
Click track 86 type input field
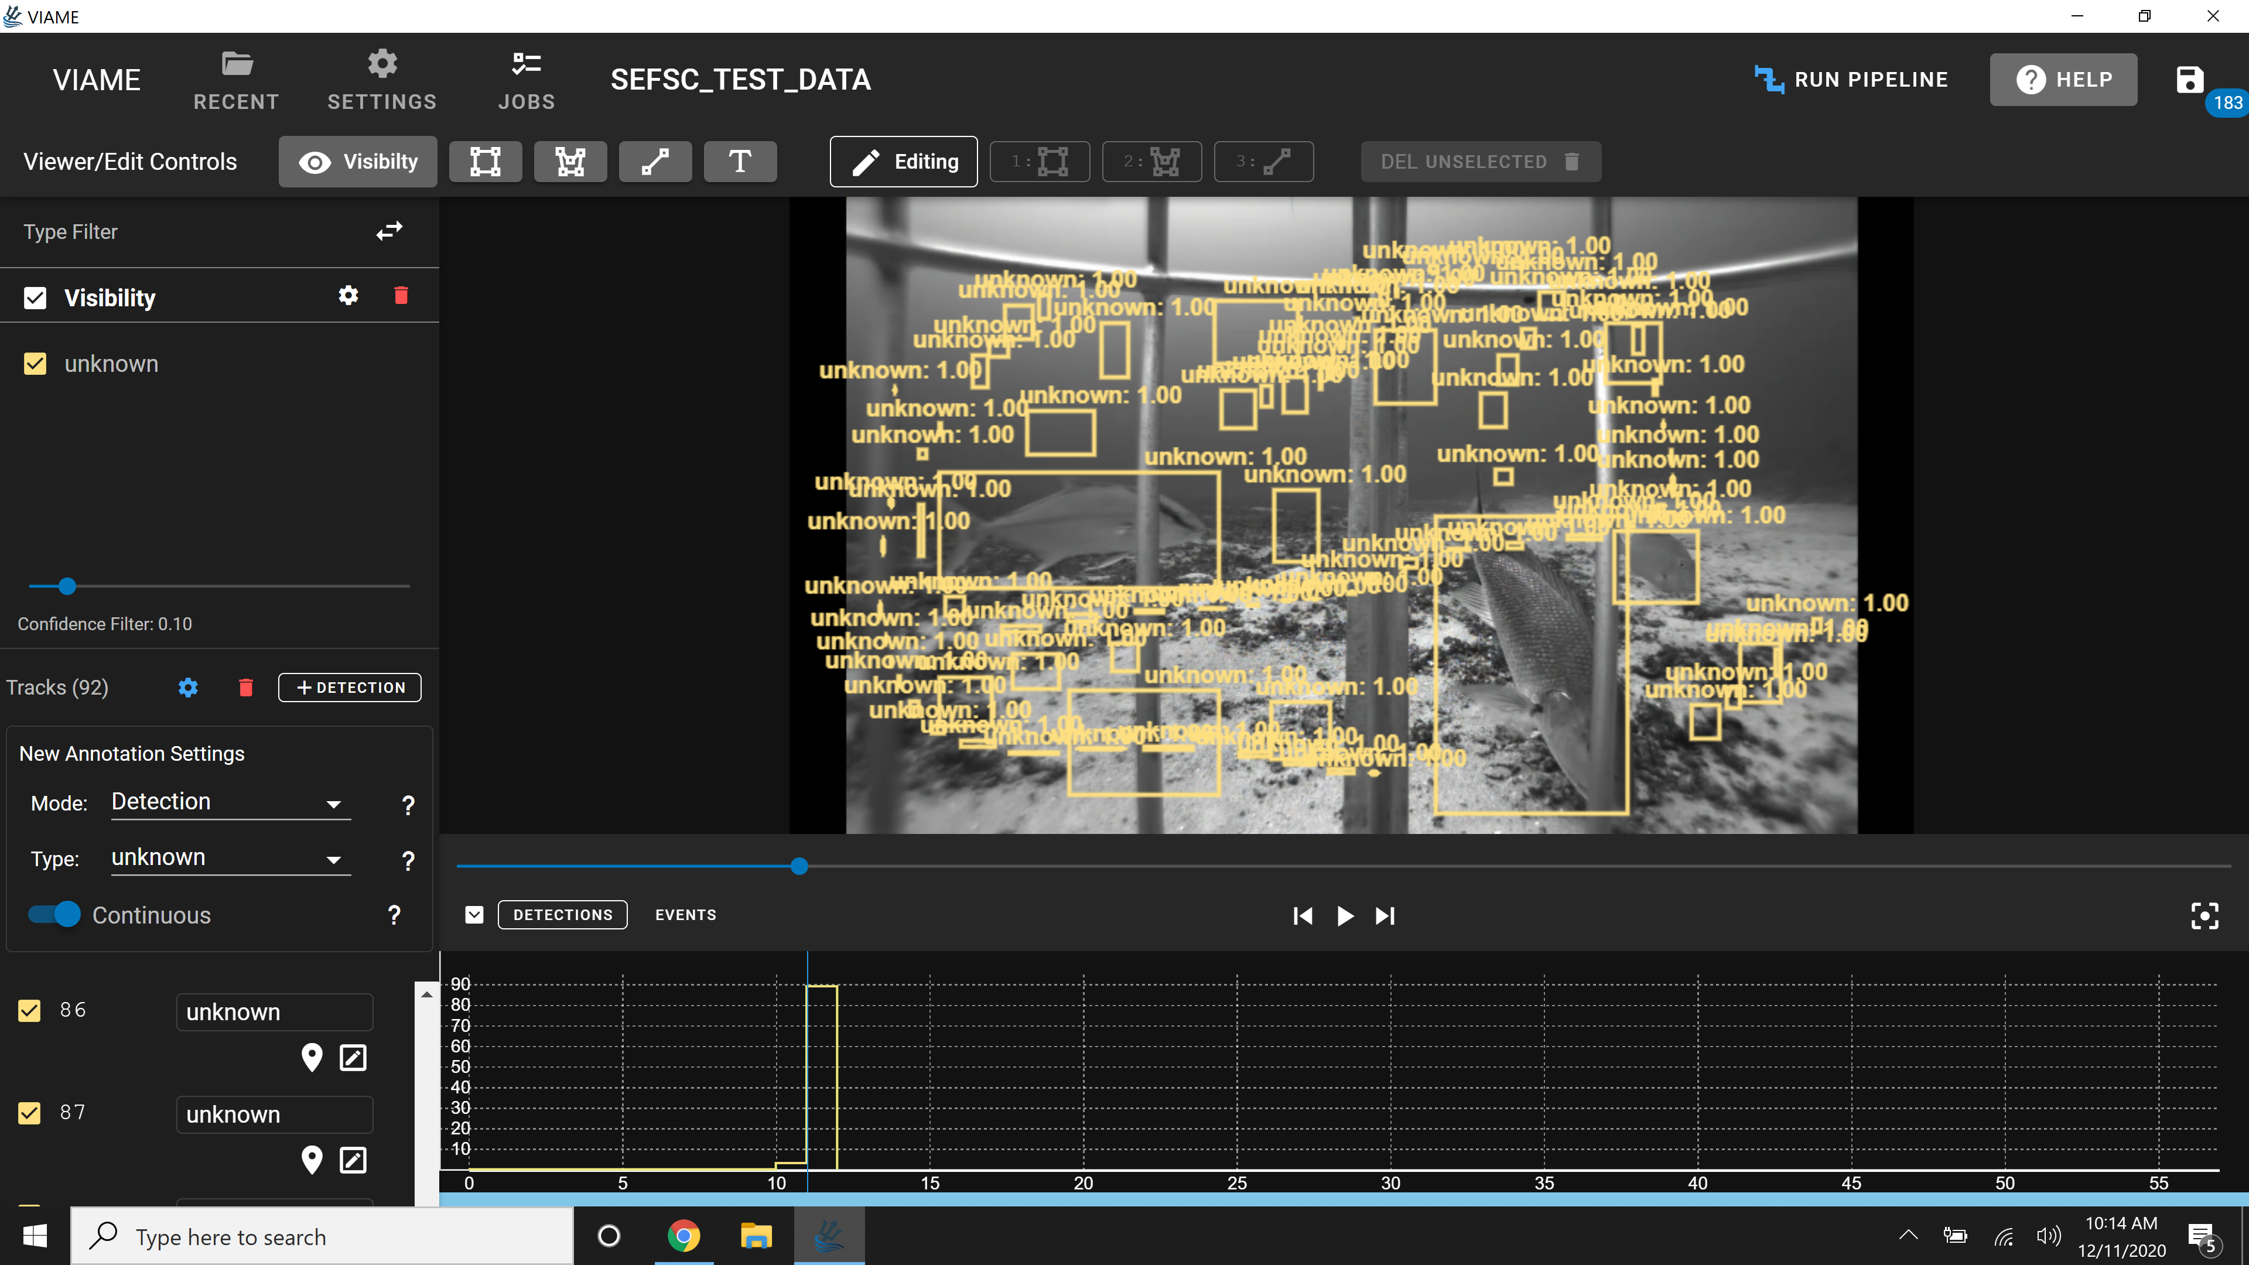tap(275, 1012)
